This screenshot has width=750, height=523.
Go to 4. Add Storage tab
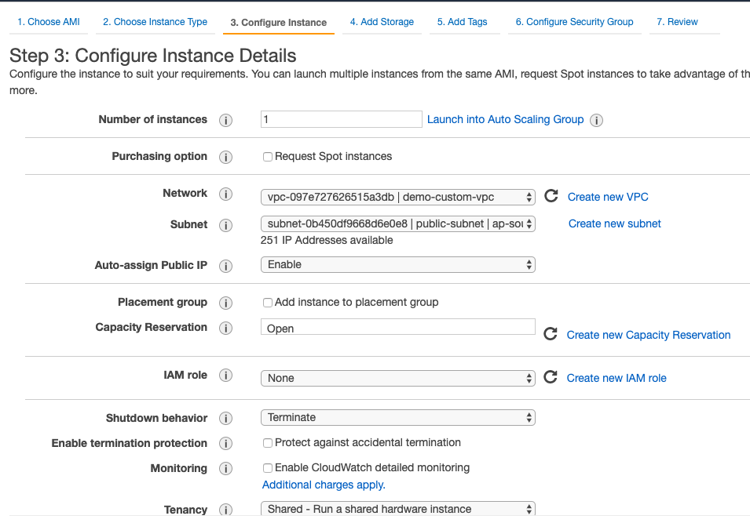click(x=382, y=22)
